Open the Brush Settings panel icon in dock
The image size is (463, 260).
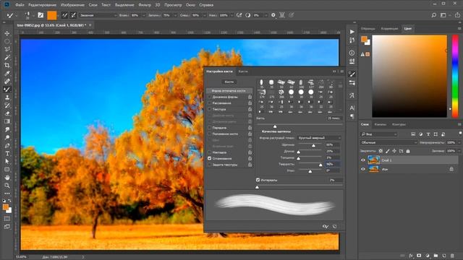click(352, 74)
